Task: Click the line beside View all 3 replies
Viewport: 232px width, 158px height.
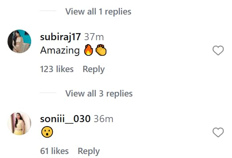Action: click(x=48, y=93)
